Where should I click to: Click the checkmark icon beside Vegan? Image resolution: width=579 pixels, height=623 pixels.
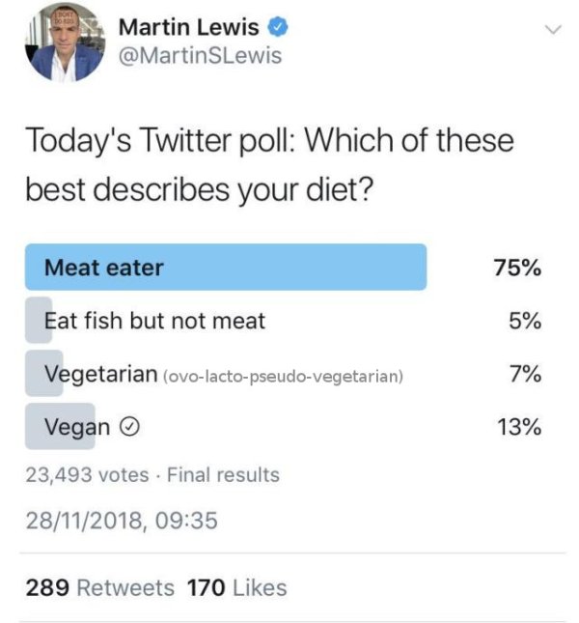pos(125,427)
